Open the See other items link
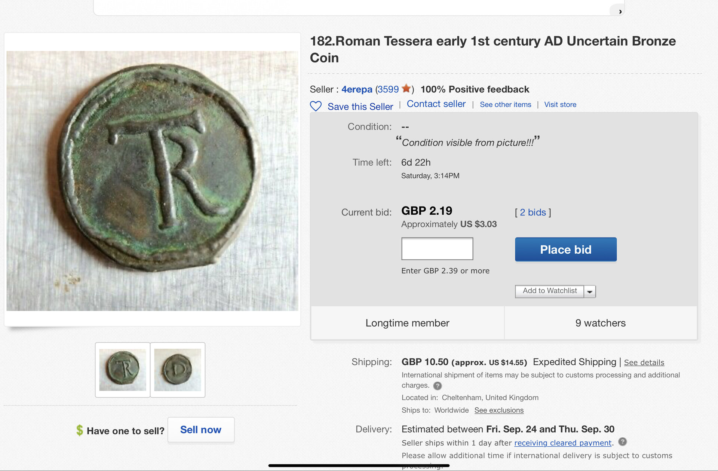Viewport: 718px width, 471px height. tap(505, 105)
